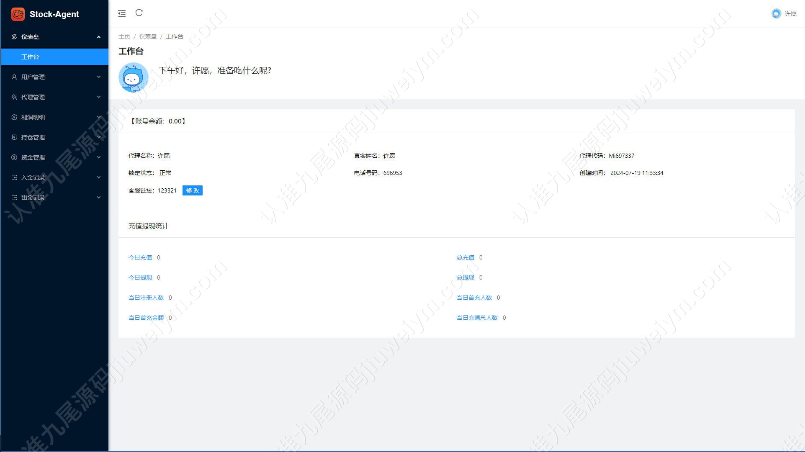Click the Stock-Agent logo icon
This screenshot has width=805, height=452.
(18, 14)
